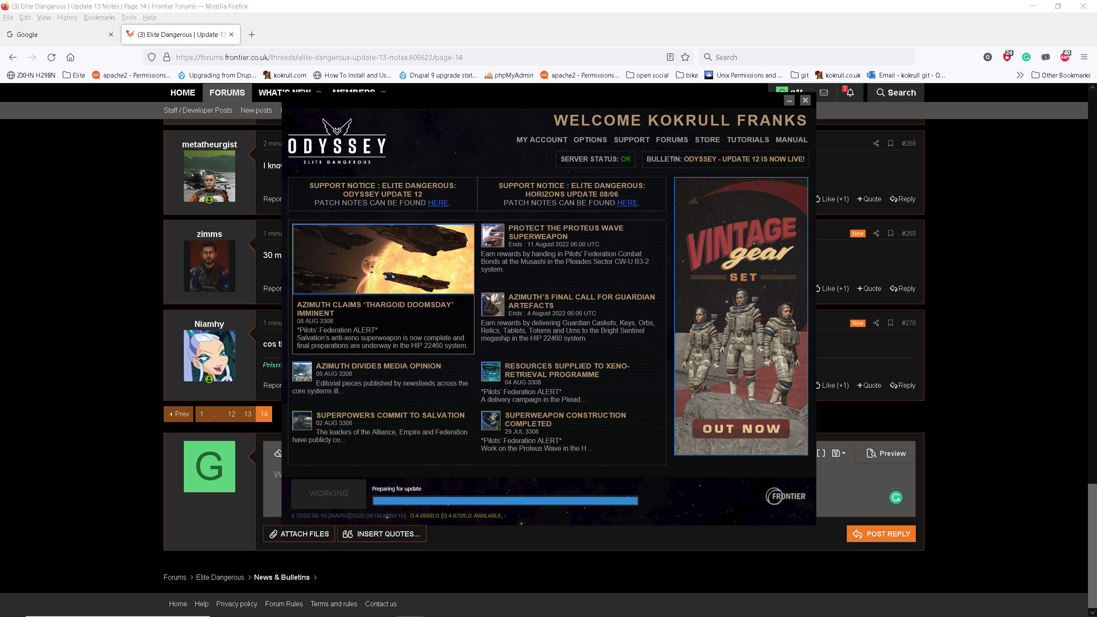Open Azimuth Divides Media Opinion article
Viewport: 1097px width, 617px height.
tap(378, 366)
